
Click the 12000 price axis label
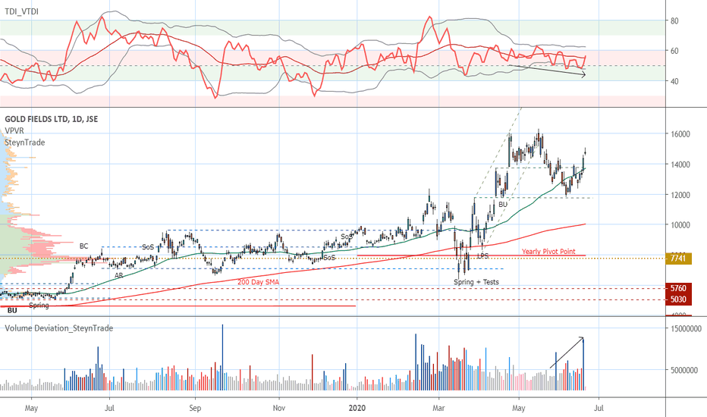[x=680, y=195]
